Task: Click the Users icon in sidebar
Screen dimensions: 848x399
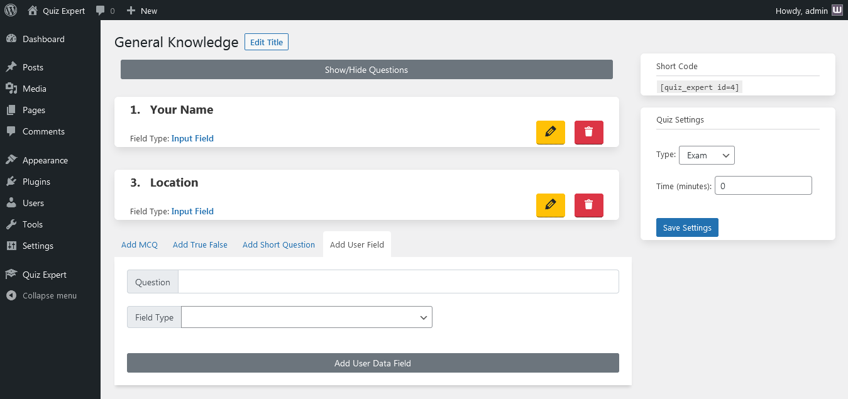Action: 11,203
